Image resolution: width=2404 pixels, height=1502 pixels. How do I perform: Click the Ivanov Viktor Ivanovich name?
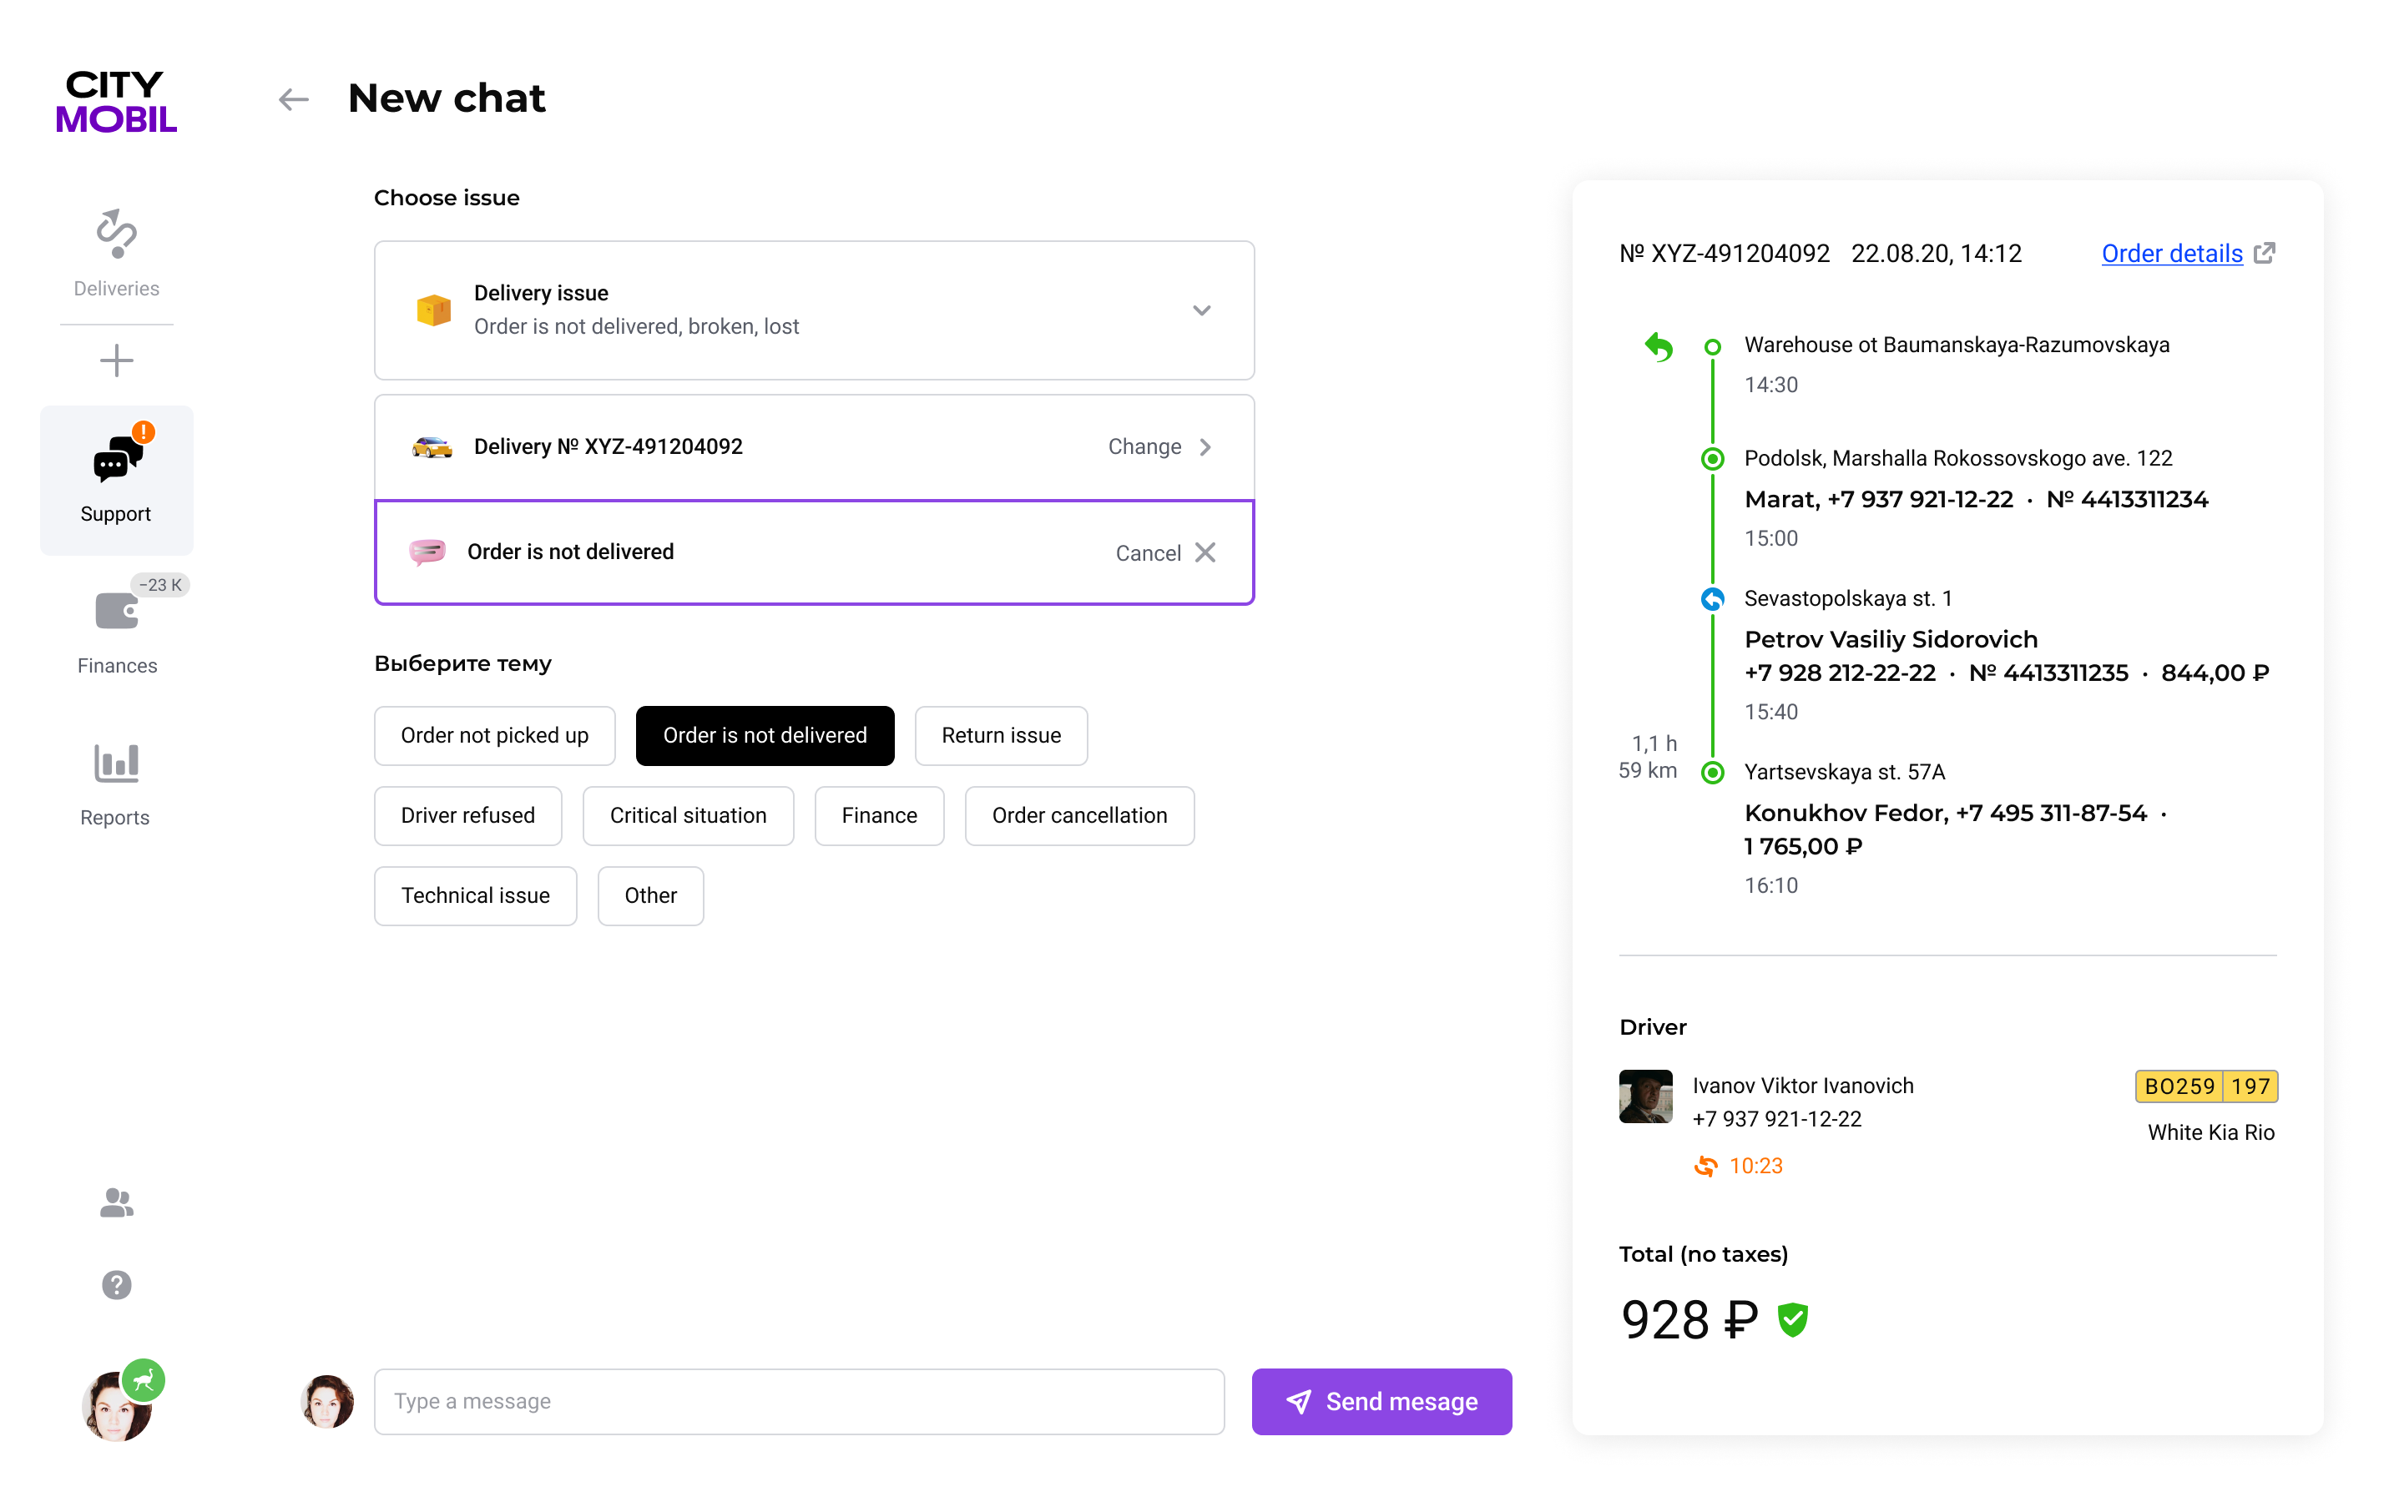click(1803, 1086)
